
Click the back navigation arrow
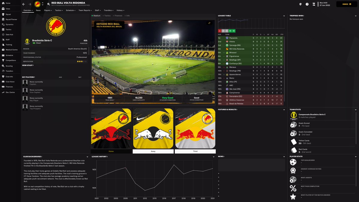click(24, 4)
